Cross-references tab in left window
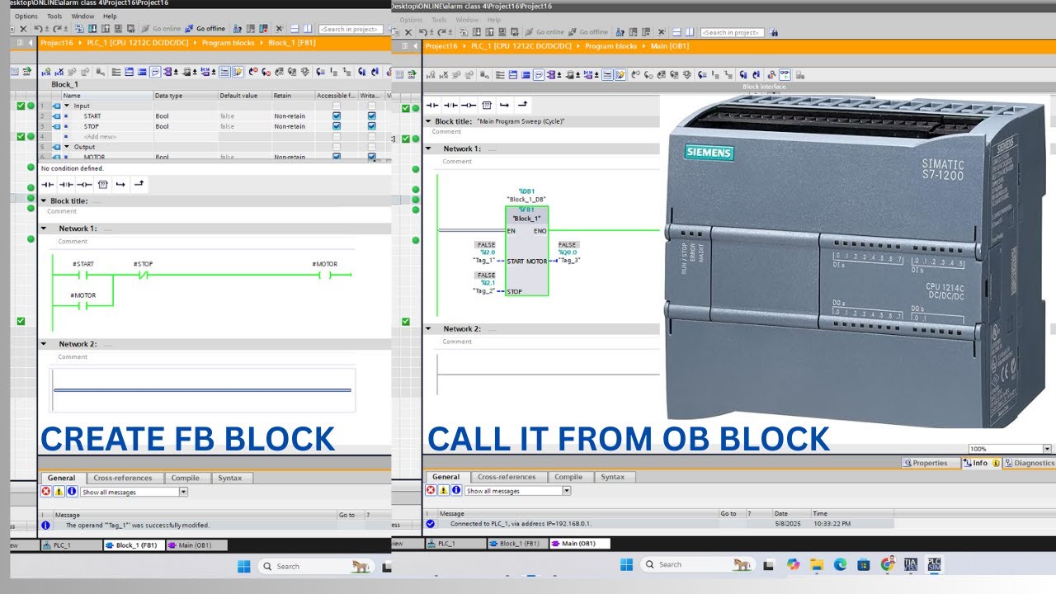Screen dimensions: 1056x594 coord(123,478)
